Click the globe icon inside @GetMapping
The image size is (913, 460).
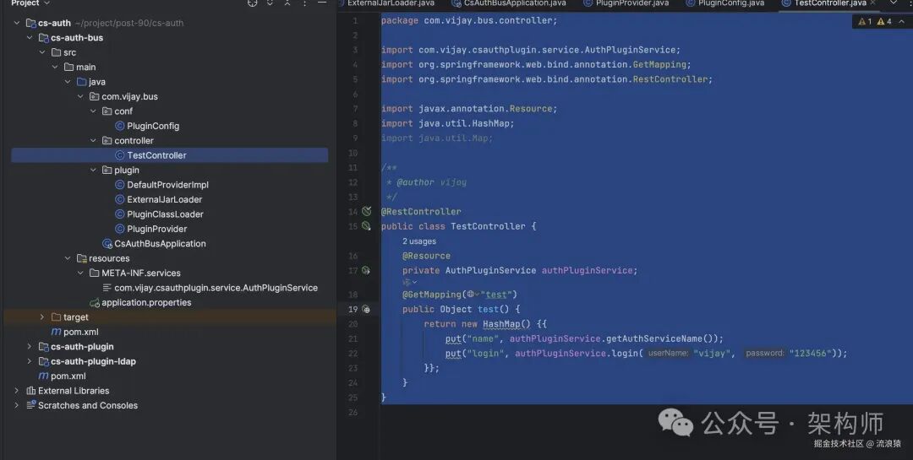pyautogui.click(x=473, y=295)
